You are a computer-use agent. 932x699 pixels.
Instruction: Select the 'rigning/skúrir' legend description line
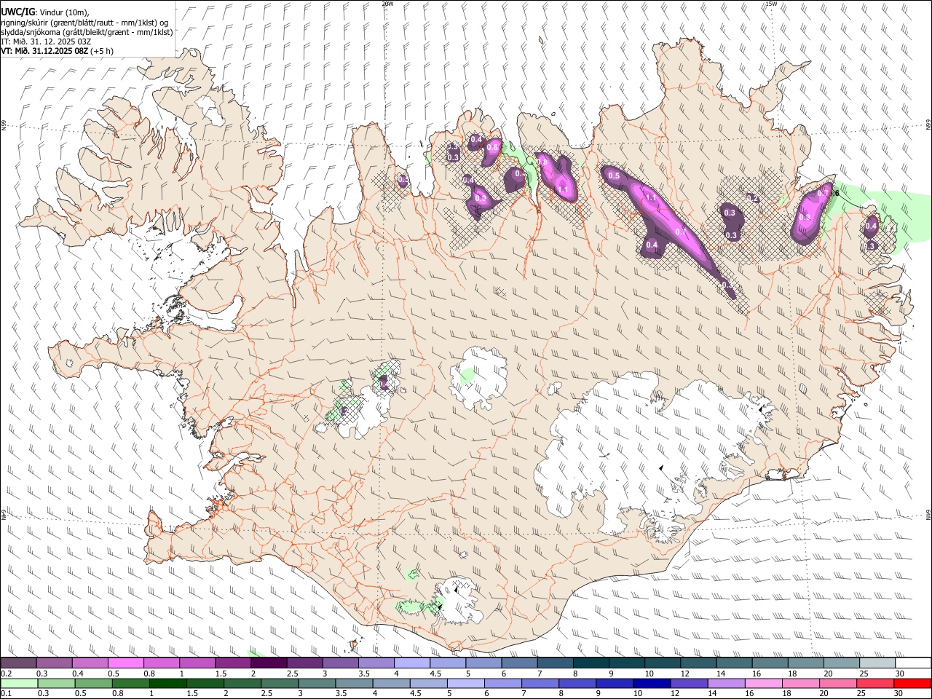click(84, 22)
